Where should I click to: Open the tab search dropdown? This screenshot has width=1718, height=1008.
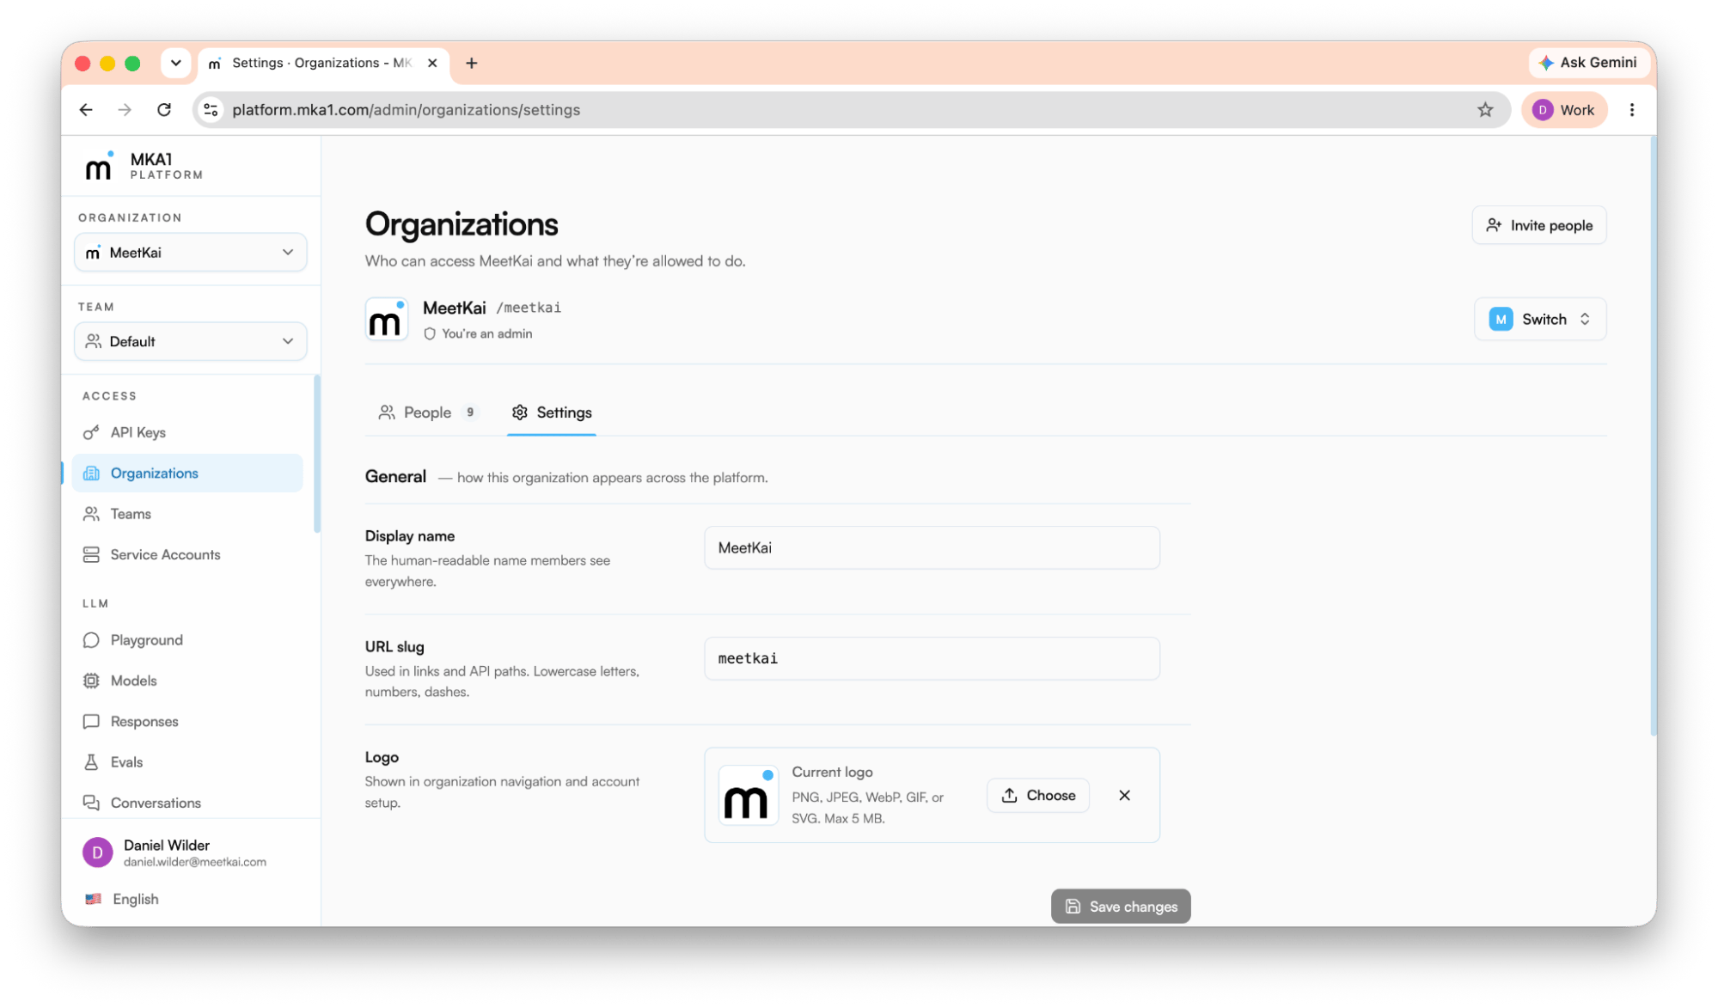tap(175, 63)
